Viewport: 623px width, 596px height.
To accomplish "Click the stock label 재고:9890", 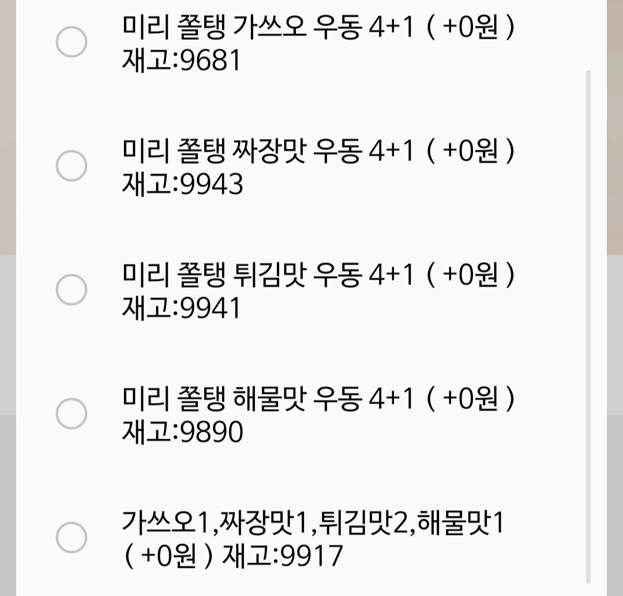I will [x=182, y=432].
